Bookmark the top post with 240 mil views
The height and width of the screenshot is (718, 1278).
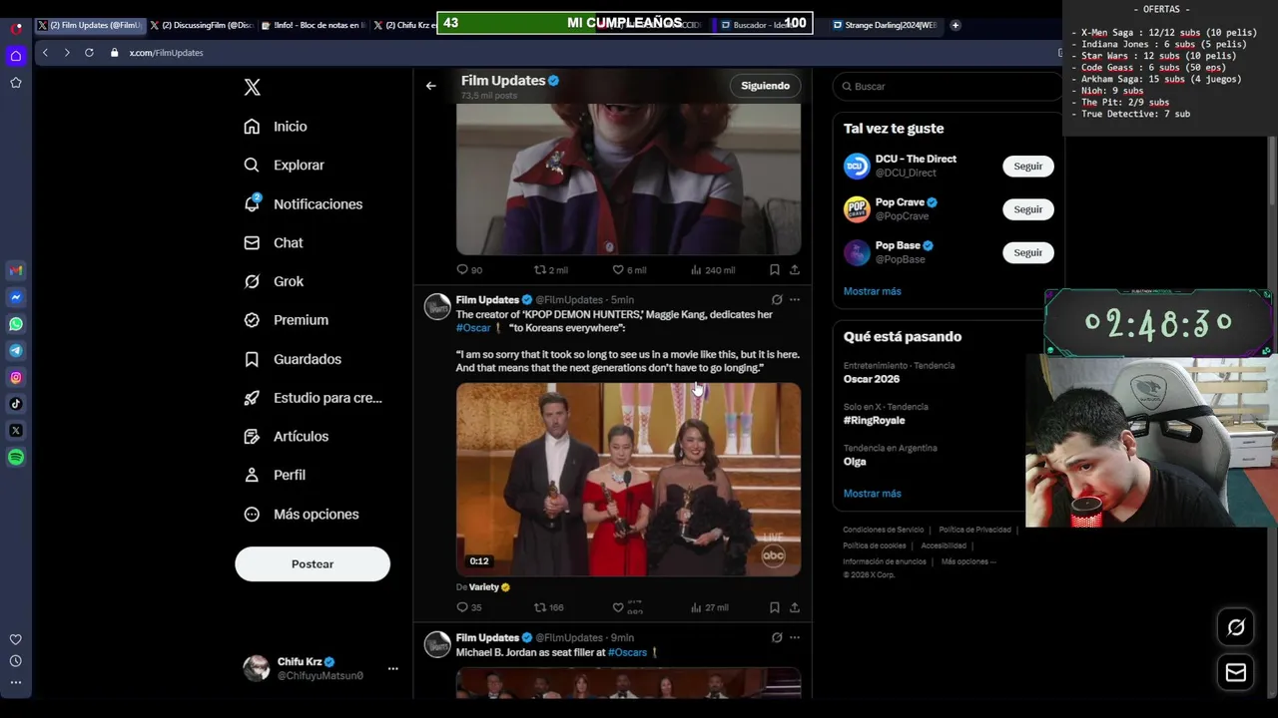click(774, 270)
